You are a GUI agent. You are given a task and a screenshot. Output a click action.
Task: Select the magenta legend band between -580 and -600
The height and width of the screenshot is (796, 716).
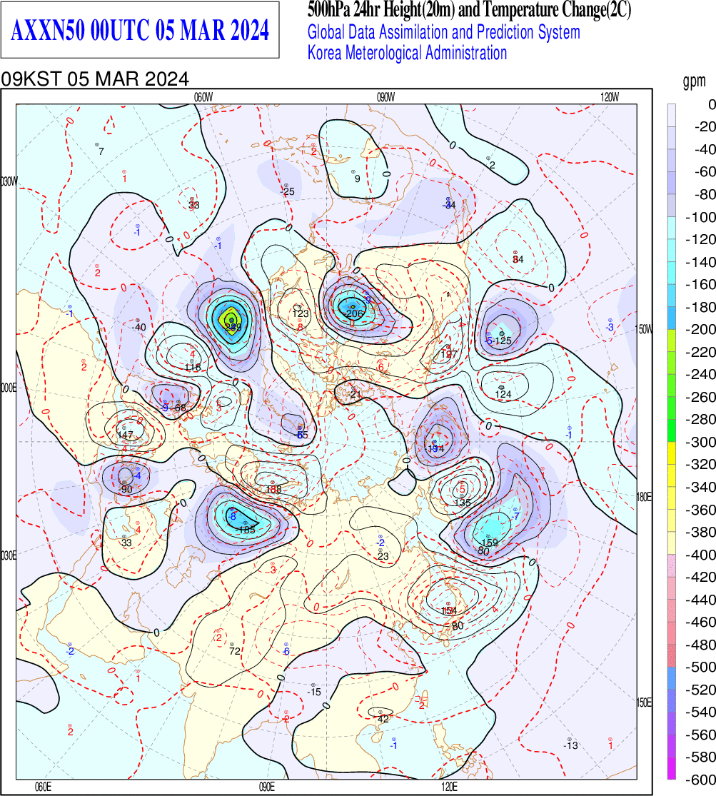[x=671, y=767]
